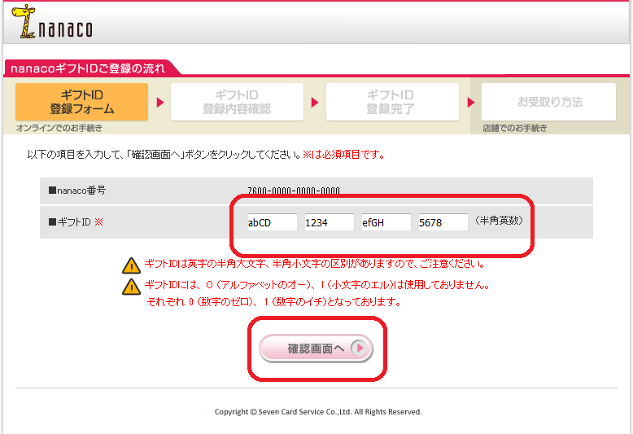Screen dimensions: 633x434
Task: Click the nanaco number 7600-0000-0000-0000
Action: tap(294, 192)
